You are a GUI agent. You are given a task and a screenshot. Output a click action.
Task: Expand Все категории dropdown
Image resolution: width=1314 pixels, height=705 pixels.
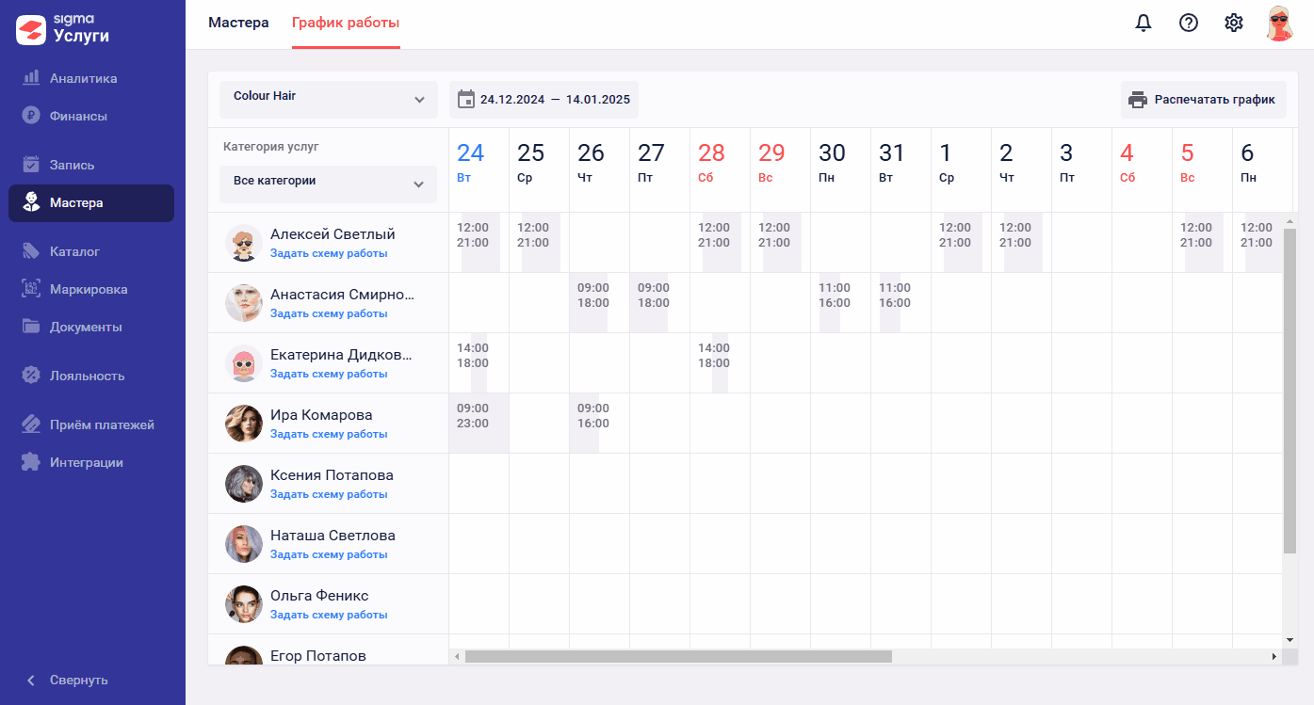(x=328, y=184)
